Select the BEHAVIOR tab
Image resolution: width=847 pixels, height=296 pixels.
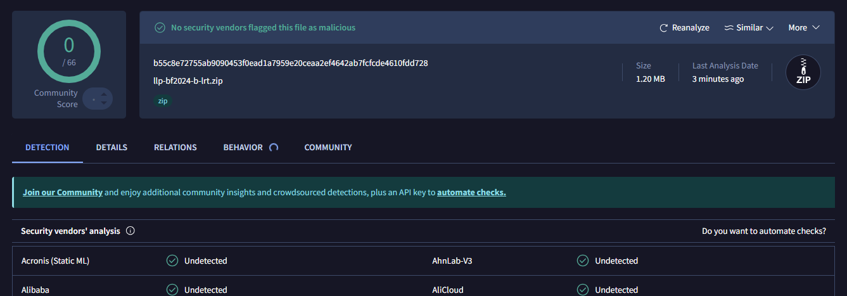pyautogui.click(x=243, y=148)
